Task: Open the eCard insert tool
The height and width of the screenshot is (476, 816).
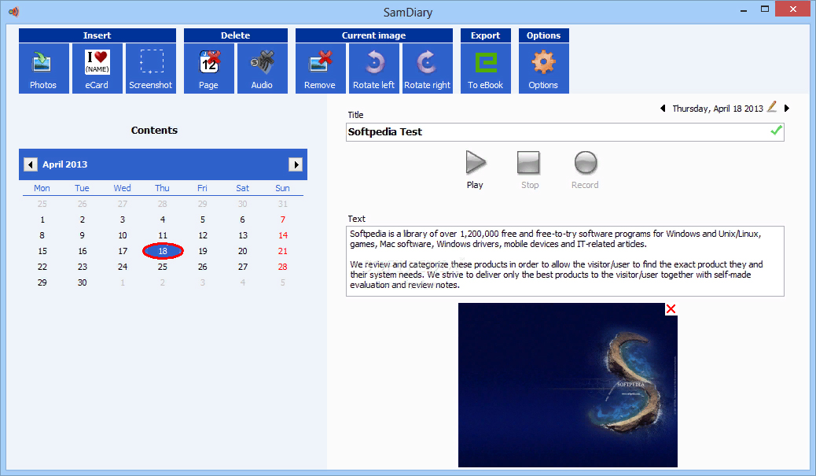Action: click(x=97, y=68)
